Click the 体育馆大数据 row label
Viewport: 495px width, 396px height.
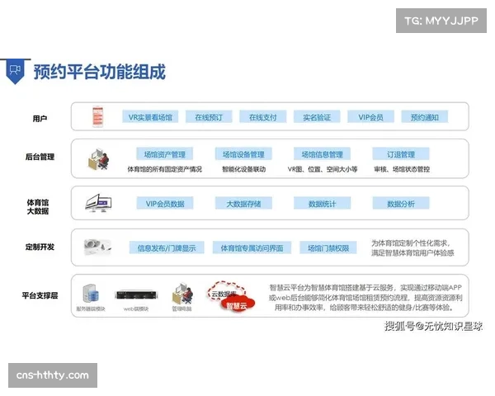(38, 207)
